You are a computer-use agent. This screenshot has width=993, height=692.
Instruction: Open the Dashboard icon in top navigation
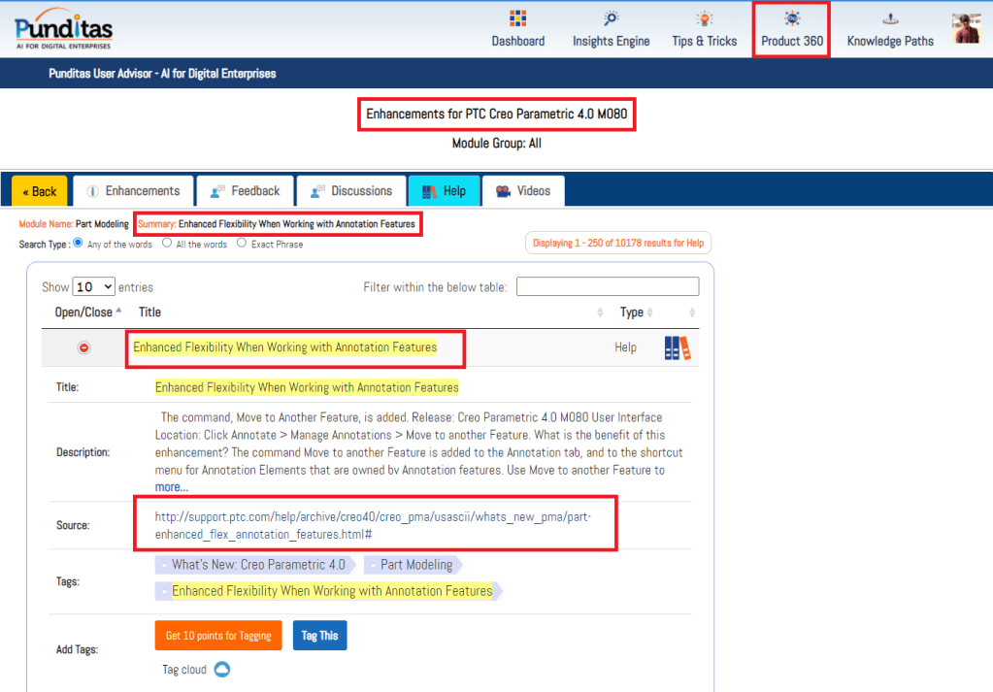point(517,19)
